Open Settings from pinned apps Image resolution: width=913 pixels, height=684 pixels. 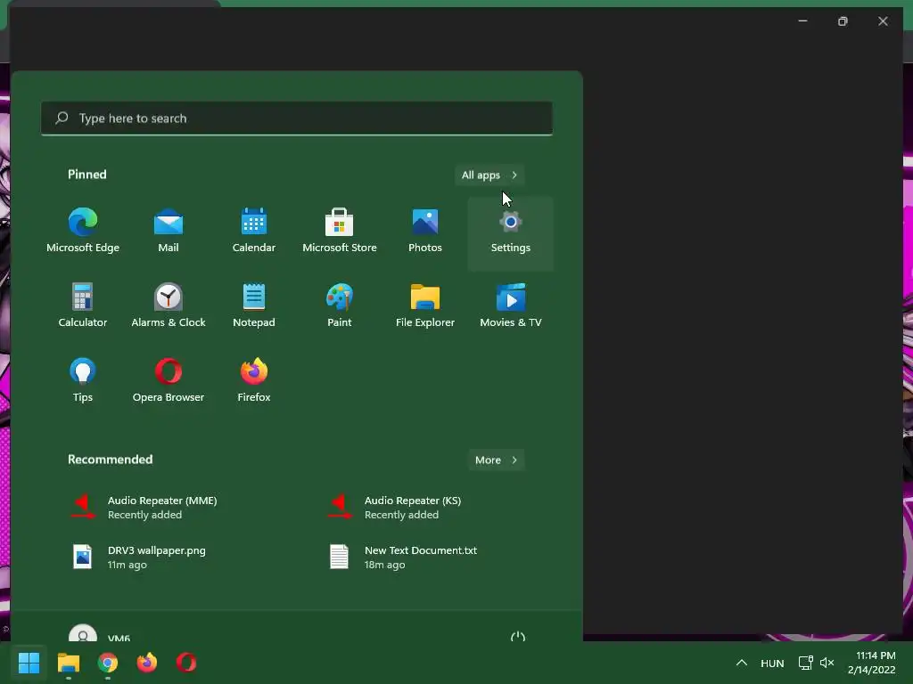point(511,234)
